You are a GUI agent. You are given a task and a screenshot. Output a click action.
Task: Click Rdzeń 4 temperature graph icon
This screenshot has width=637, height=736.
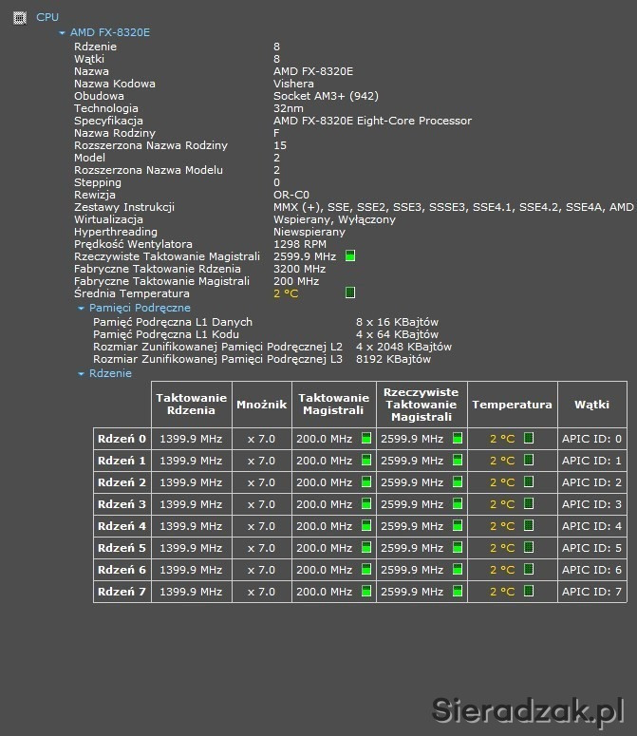pos(529,525)
